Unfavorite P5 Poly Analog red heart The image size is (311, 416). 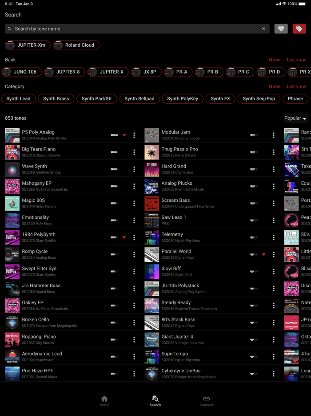click(x=124, y=135)
